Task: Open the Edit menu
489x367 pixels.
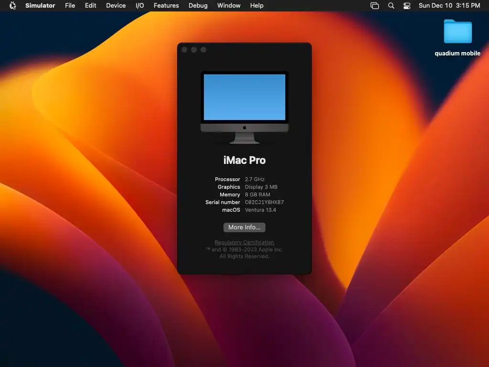Action: pyautogui.click(x=90, y=5)
